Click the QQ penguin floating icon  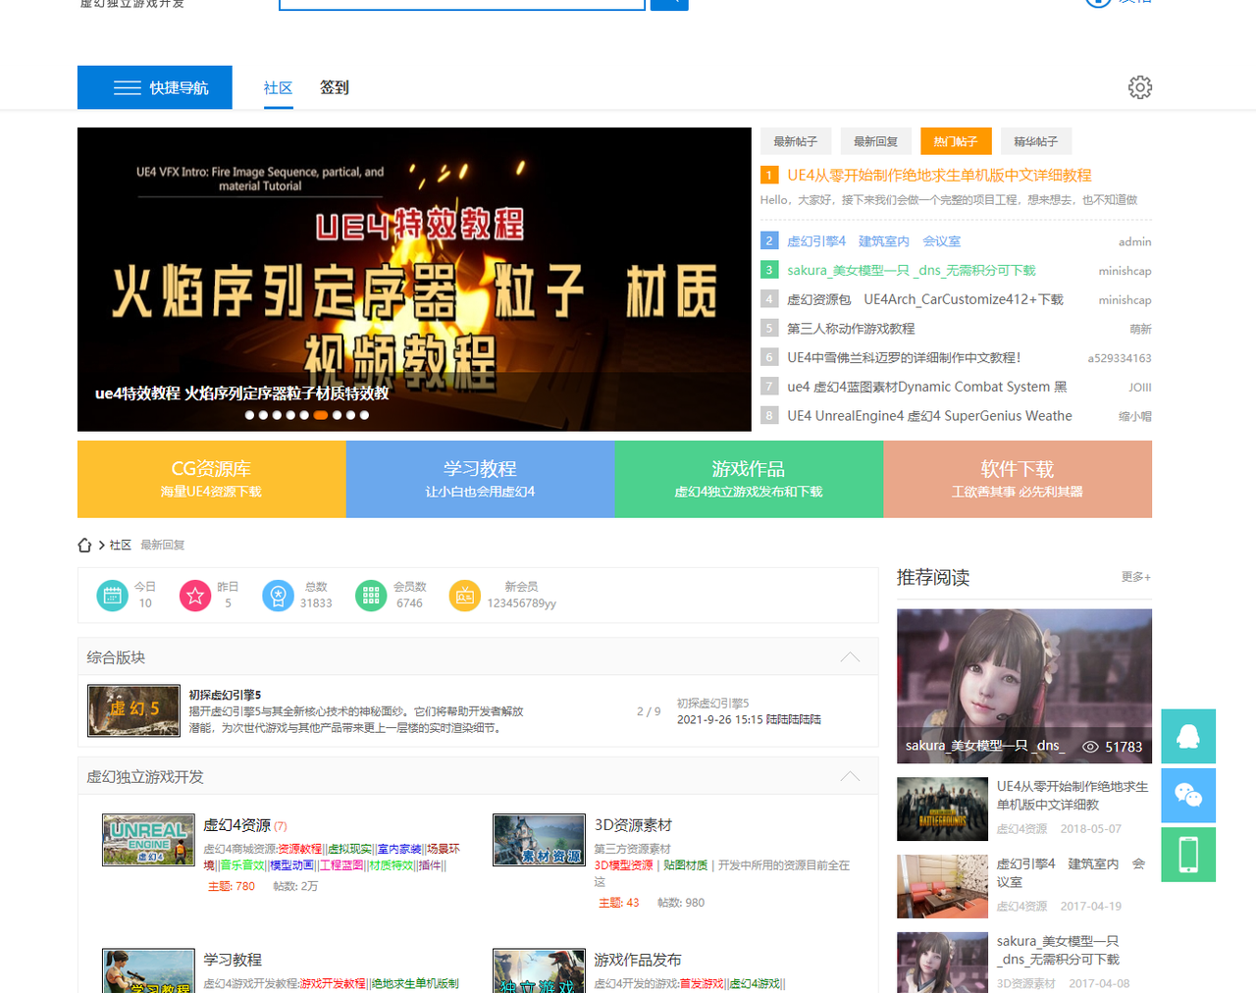pos(1188,736)
